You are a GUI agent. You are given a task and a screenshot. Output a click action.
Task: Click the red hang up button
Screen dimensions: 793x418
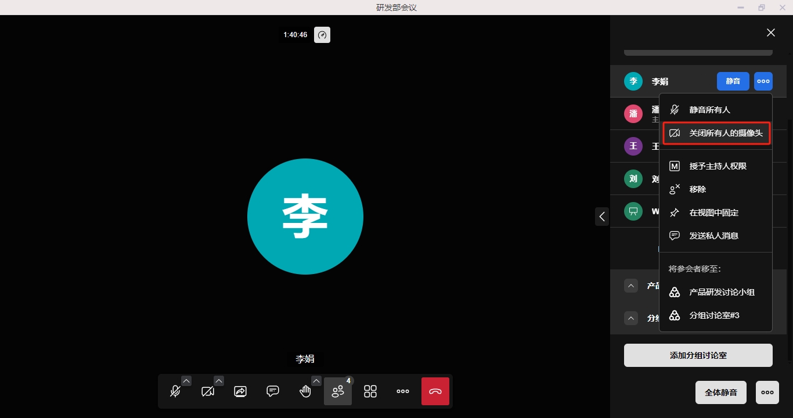pos(435,391)
